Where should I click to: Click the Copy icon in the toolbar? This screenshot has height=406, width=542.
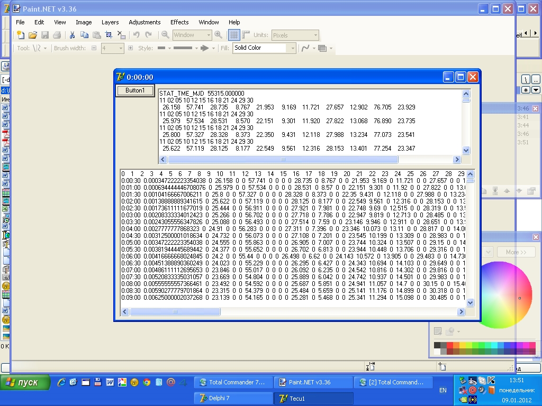pyautogui.click(x=84, y=35)
